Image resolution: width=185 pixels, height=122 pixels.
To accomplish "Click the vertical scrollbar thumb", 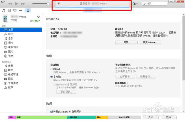I will (x=184, y=48).
